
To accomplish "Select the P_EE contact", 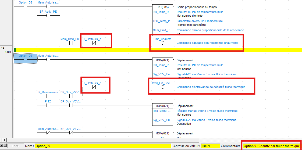I will (x=48, y=105).
